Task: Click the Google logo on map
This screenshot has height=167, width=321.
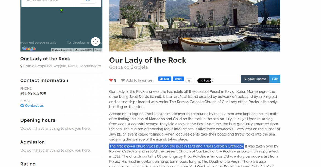Action: click(x=29, y=48)
